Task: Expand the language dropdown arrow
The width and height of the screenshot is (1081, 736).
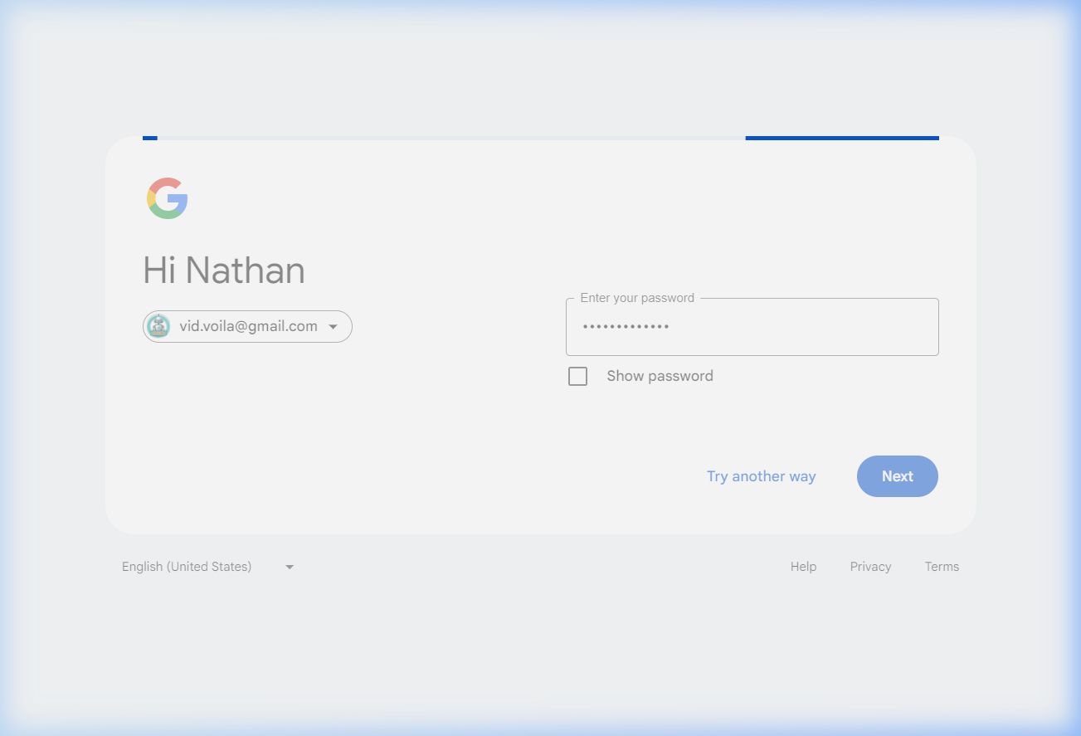Action: click(290, 568)
